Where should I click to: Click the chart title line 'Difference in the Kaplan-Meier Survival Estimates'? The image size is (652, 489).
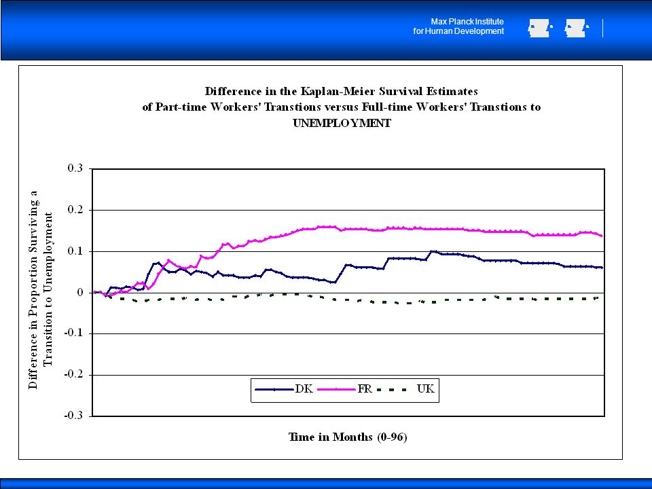pyautogui.click(x=341, y=91)
